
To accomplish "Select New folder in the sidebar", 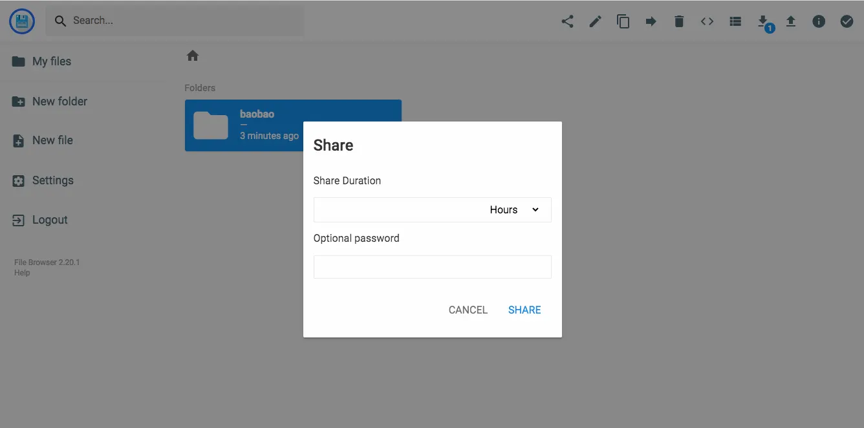I will pyautogui.click(x=50, y=102).
